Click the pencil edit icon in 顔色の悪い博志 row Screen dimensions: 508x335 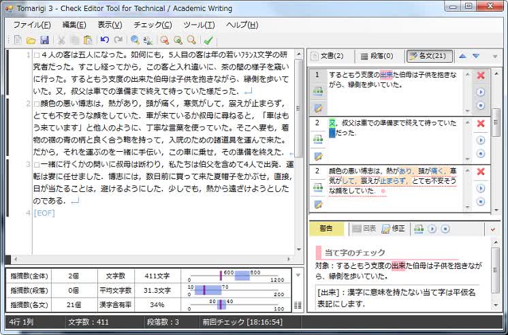(x=318, y=204)
